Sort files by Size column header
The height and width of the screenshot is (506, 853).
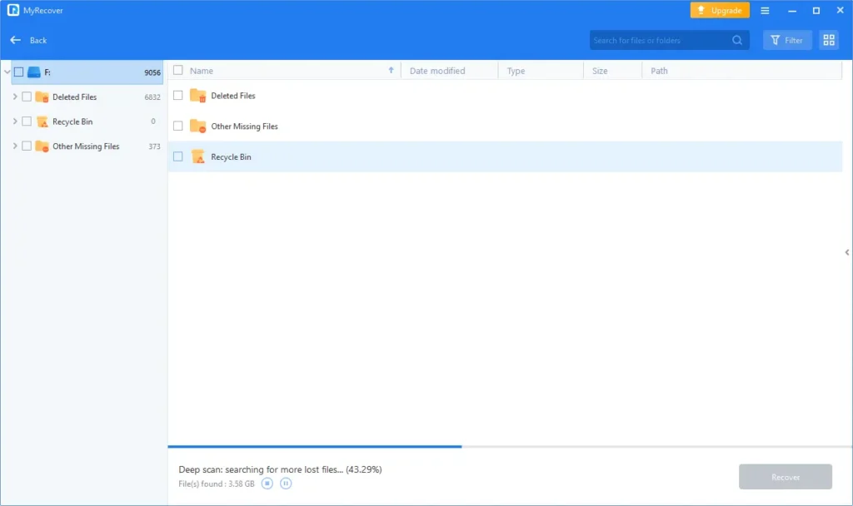coord(600,71)
